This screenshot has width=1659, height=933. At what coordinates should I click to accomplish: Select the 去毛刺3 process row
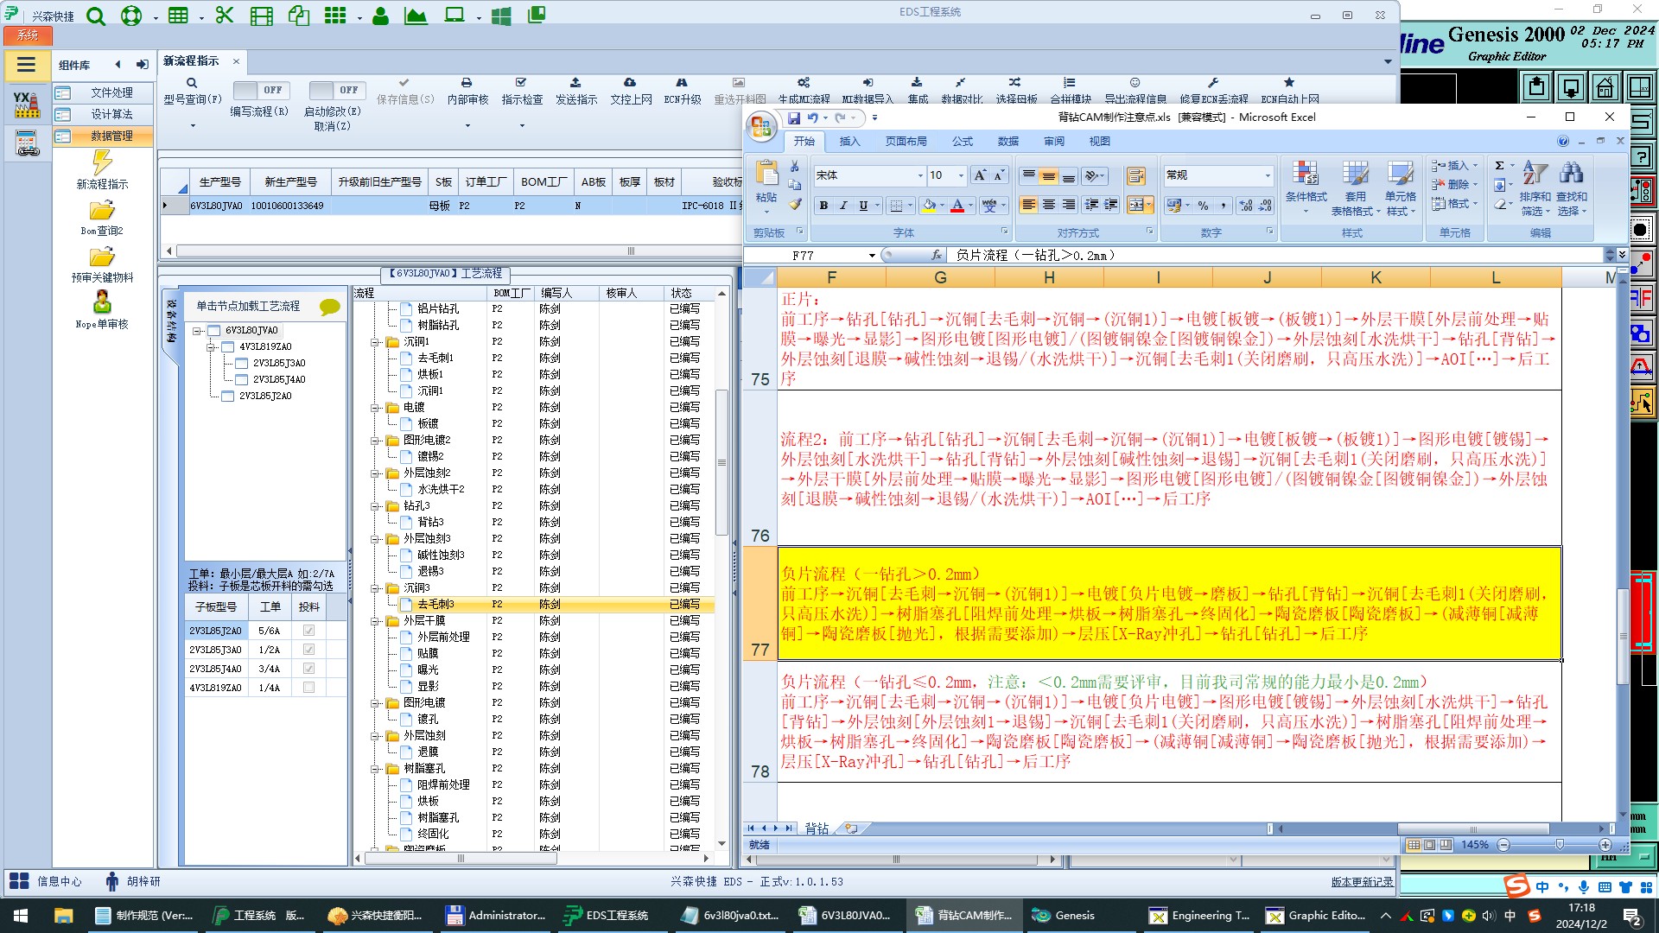(x=536, y=604)
